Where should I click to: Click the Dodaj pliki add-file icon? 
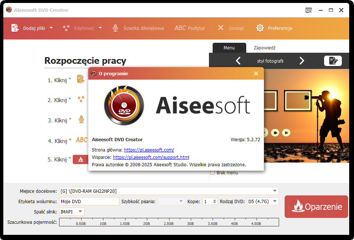pos(15,28)
